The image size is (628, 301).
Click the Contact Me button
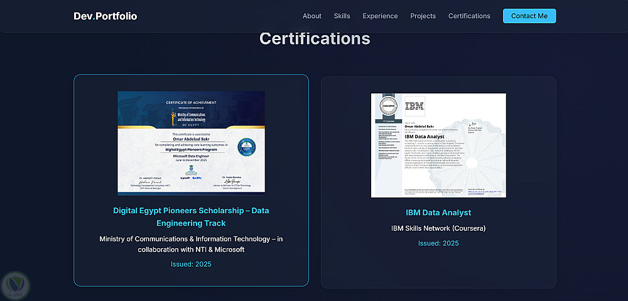click(x=529, y=16)
